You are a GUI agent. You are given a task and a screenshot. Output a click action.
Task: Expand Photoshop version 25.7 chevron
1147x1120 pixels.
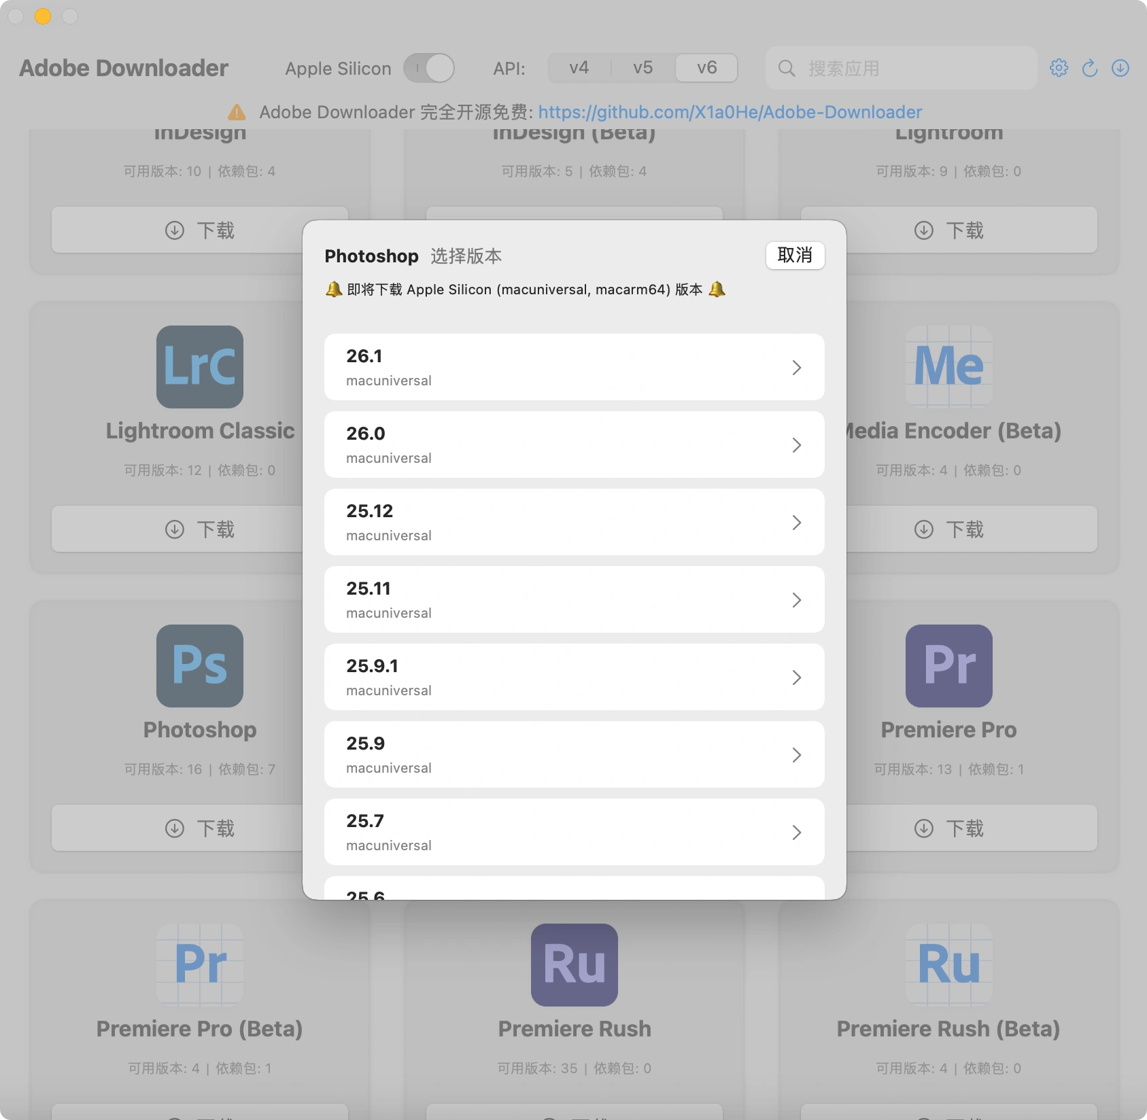click(797, 833)
